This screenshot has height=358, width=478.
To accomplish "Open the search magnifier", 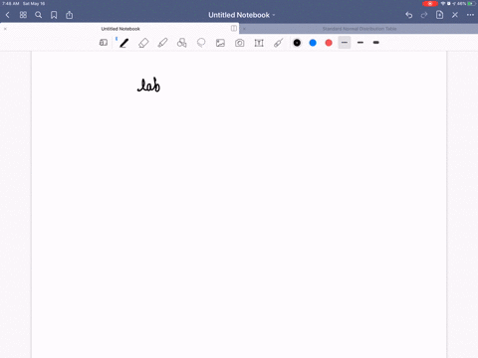I will pyautogui.click(x=38, y=15).
